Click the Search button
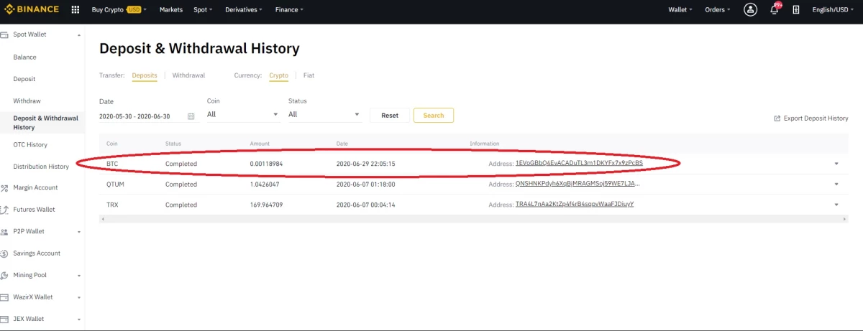 tap(434, 116)
